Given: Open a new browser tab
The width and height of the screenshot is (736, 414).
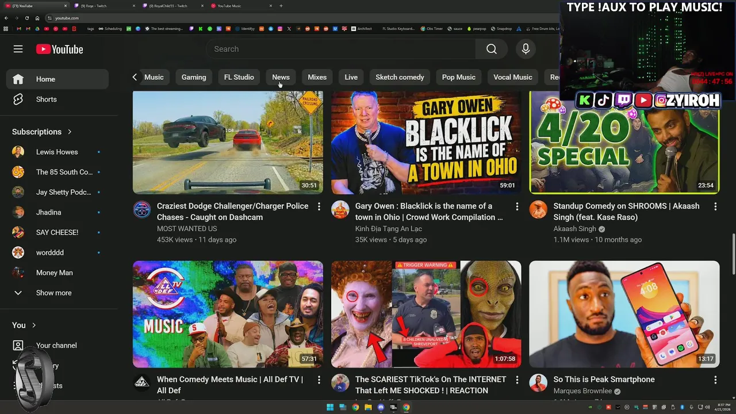Looking at the screenshot, I should point(281,6).
